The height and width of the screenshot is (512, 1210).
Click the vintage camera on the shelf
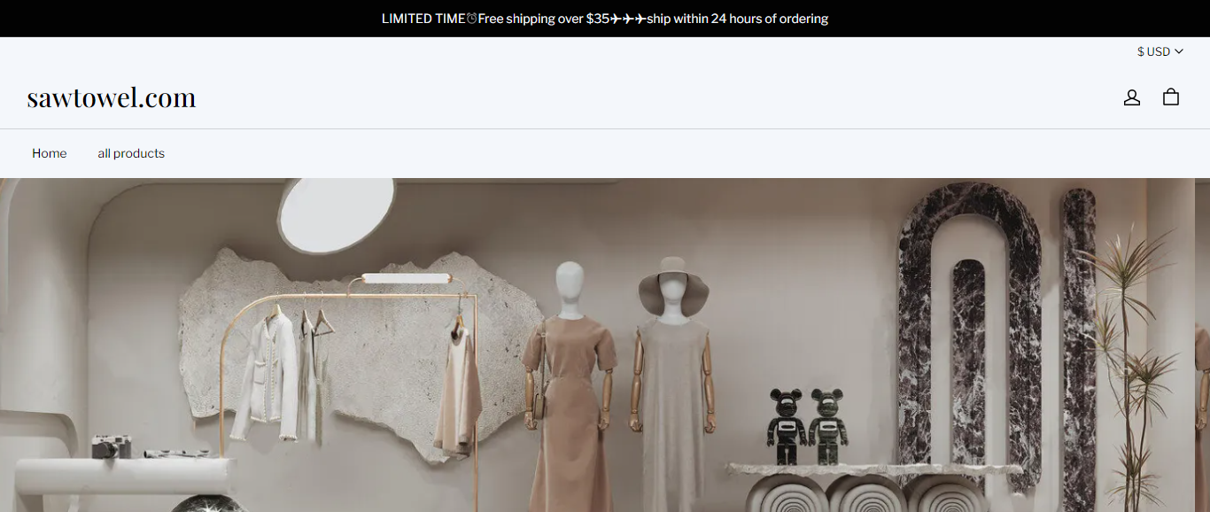click(x=112, y=446)
